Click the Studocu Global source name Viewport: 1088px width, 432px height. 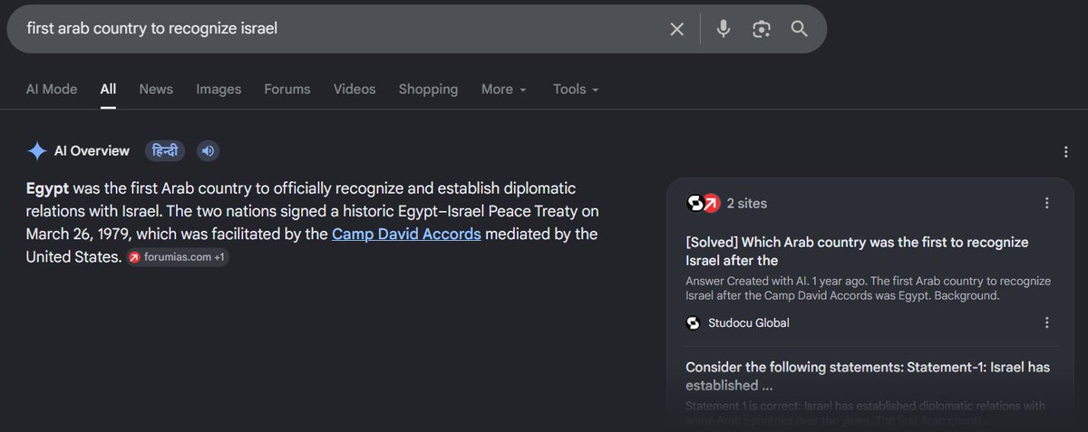pos(749,322)
